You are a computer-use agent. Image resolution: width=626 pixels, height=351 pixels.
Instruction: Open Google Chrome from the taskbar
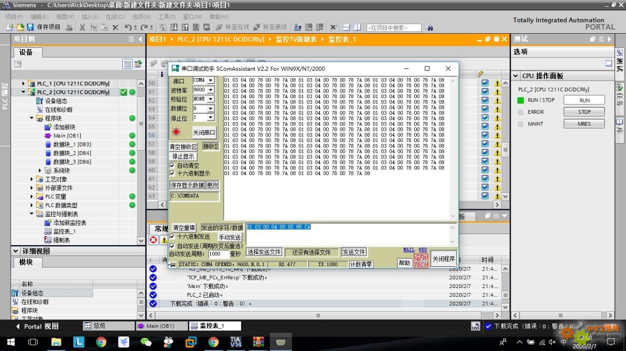tap(101, 342)
